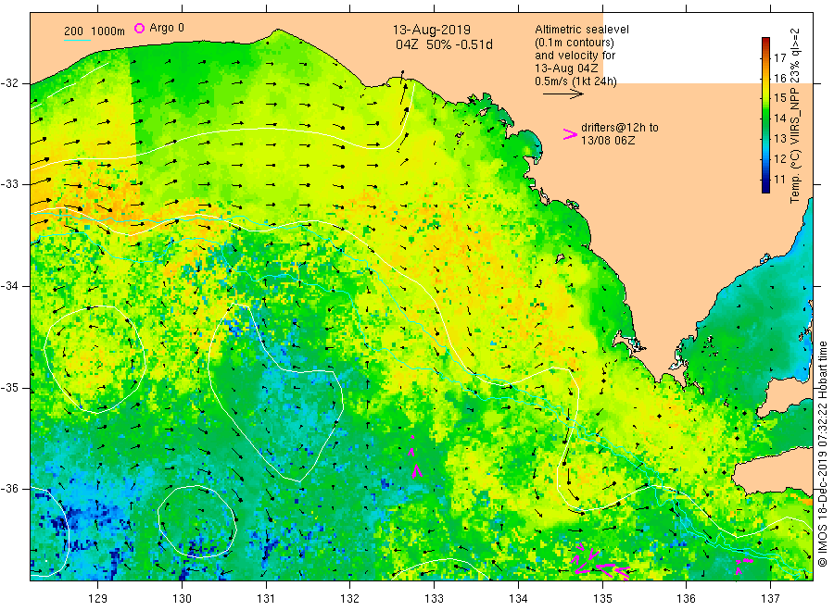
Task: Click color bar tick label 16
Action: [x=779, y=78]
